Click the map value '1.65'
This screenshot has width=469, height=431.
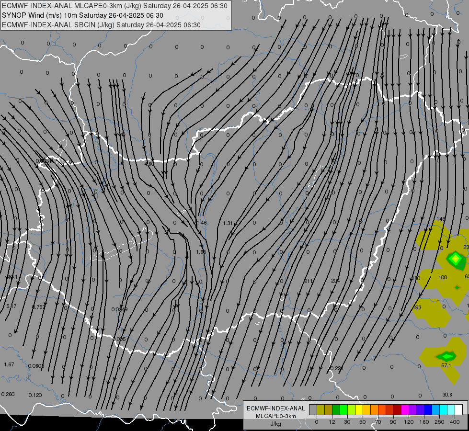coord(201,252)
